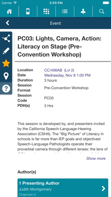Tap the mobile device icon in toolbar
This screenshot has width=111, height=197.
[28, 12]
